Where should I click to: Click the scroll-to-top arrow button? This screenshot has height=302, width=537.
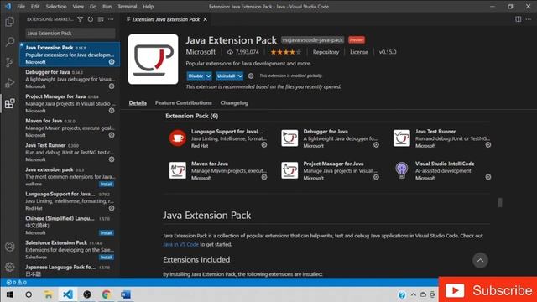point(480,261)
